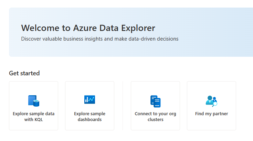This screenshot has height=141, width=253.
Task: Click the 'Get started' section heading
Action: click(24, 73)
